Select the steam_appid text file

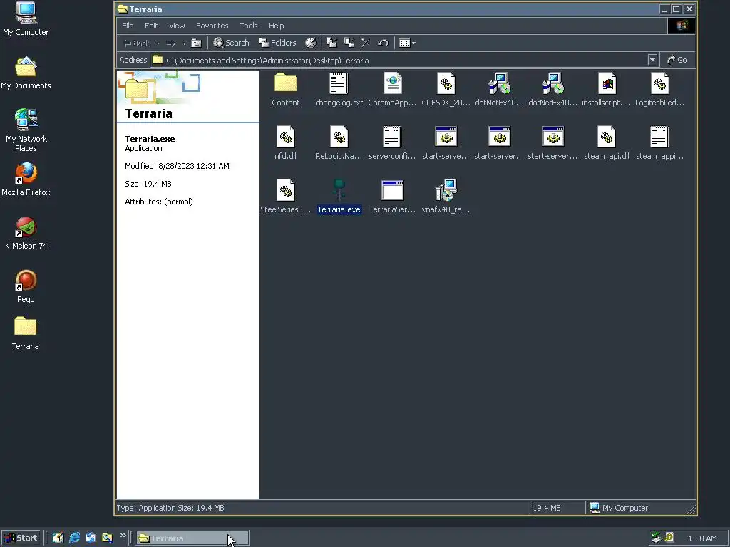659,143
